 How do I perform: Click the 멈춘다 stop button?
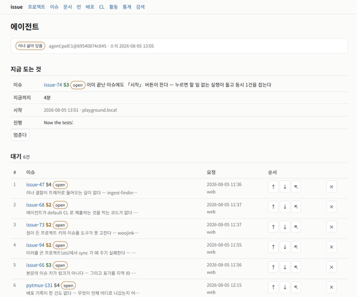[20, 135]
